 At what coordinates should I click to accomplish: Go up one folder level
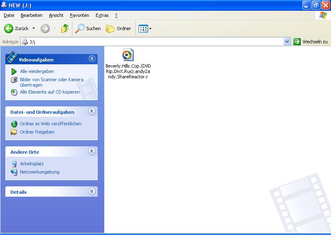coord(65,28)
